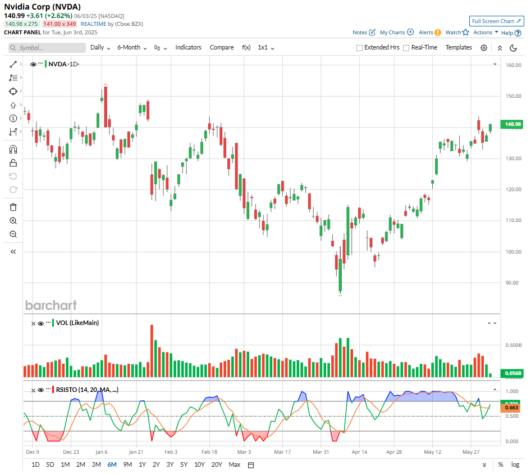Expand NVDA pane options chevron
This screenshot has width=531, height=474.
pyautogui.click(x=495, y=64)
